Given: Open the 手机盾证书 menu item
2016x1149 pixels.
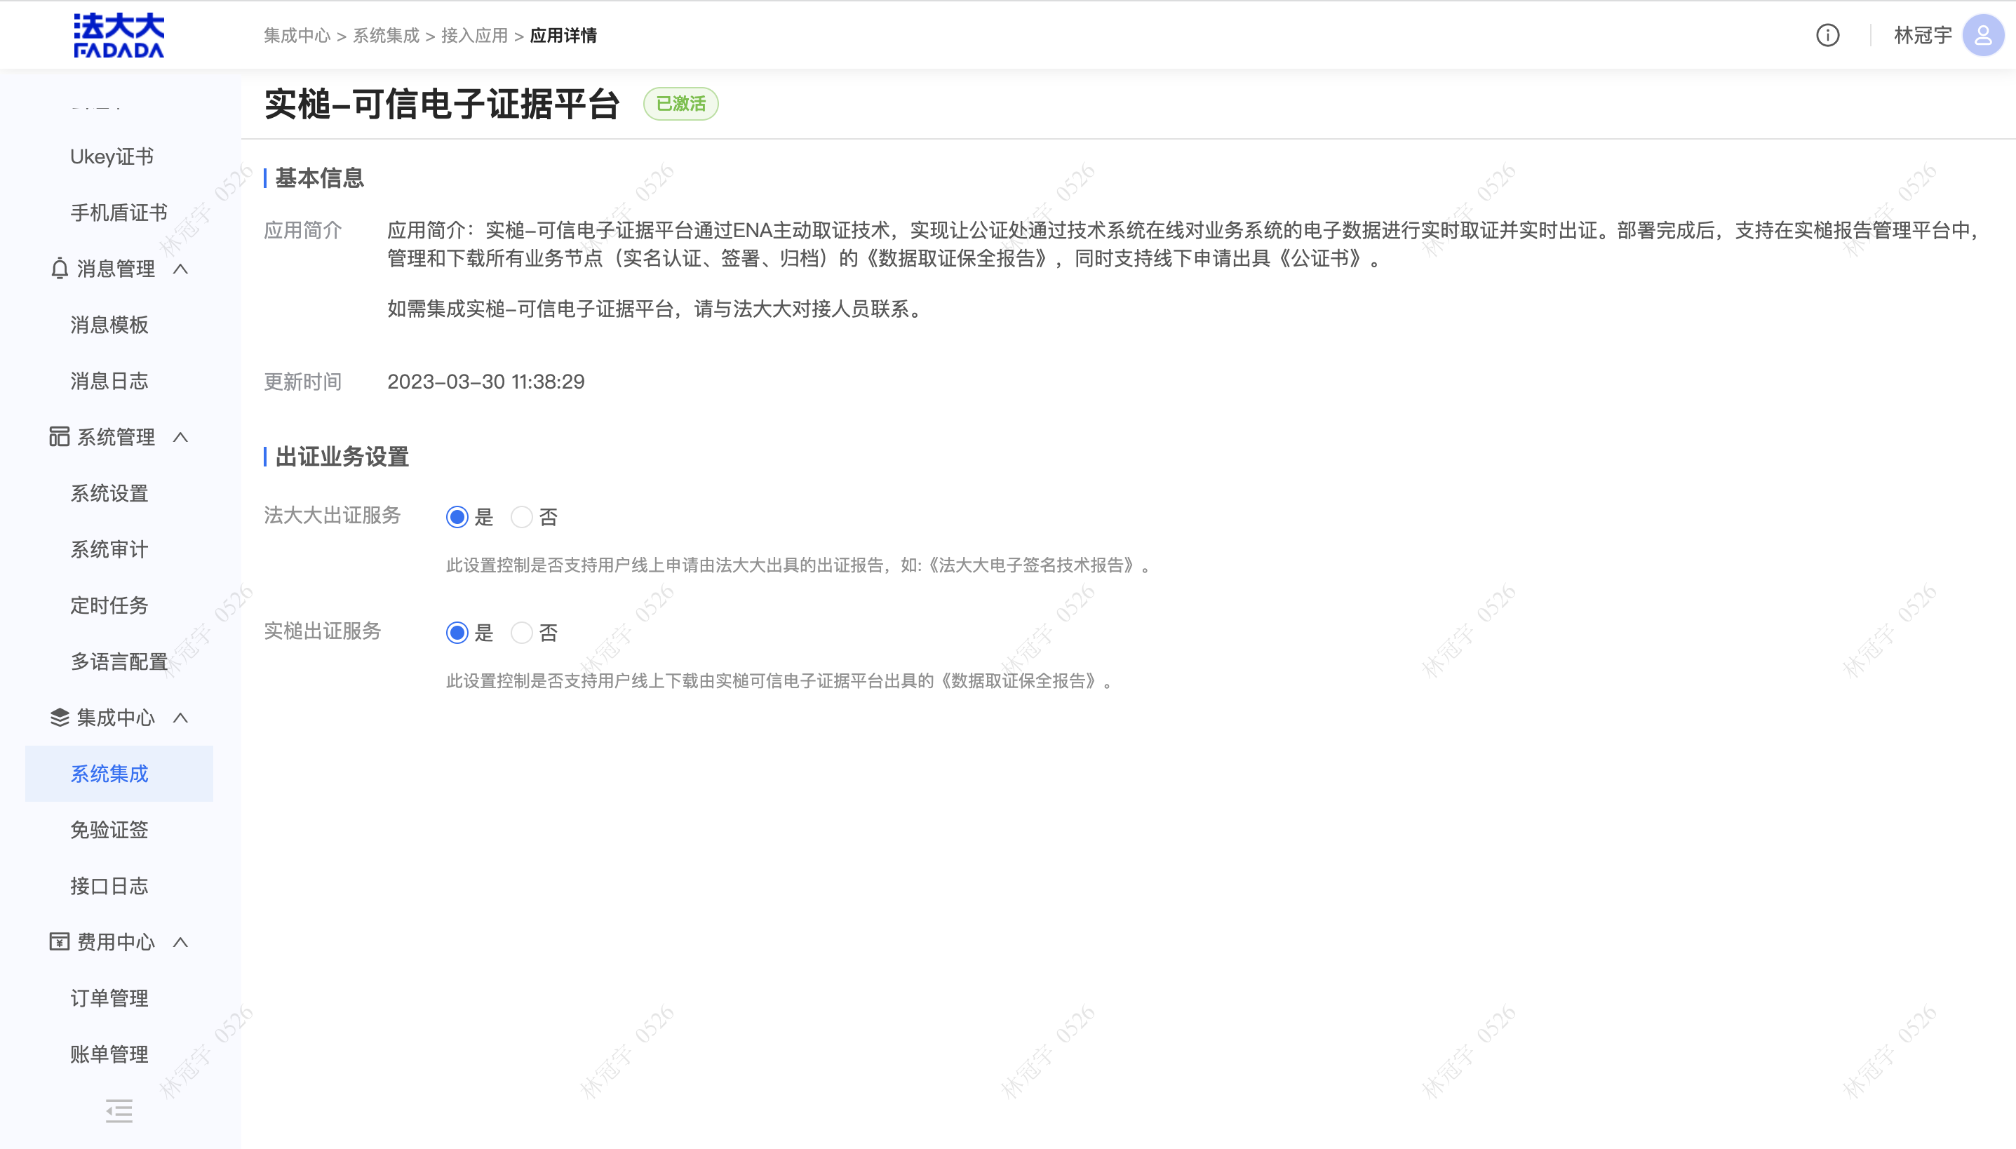Looking at the screenshot, I should pyautogui.click(x=119, y=213).
